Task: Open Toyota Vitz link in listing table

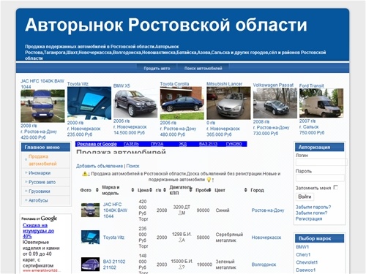Action: (x=113, y=237)
